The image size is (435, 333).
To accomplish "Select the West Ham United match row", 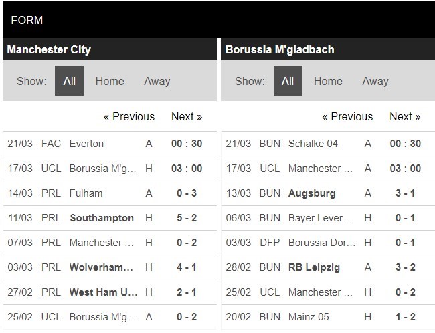I will tap(102, 292).
